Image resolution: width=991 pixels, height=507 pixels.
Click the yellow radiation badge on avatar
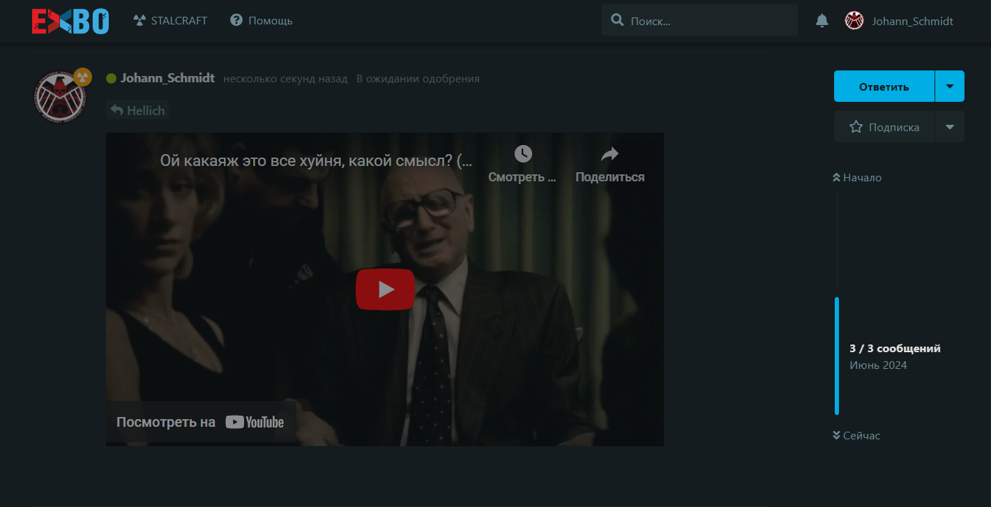click(x=82, y=77)
